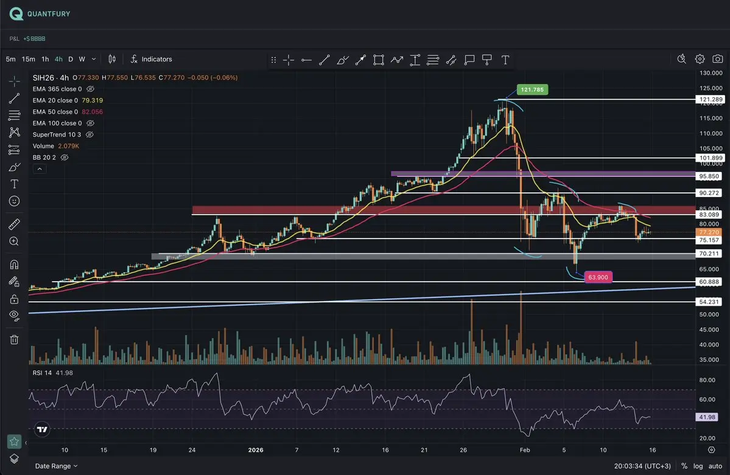
Task: Toggle log scale mode
Action: pos(698,466)
